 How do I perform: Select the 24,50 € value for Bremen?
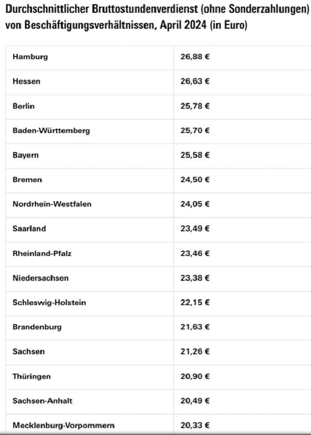coord(195,180)
